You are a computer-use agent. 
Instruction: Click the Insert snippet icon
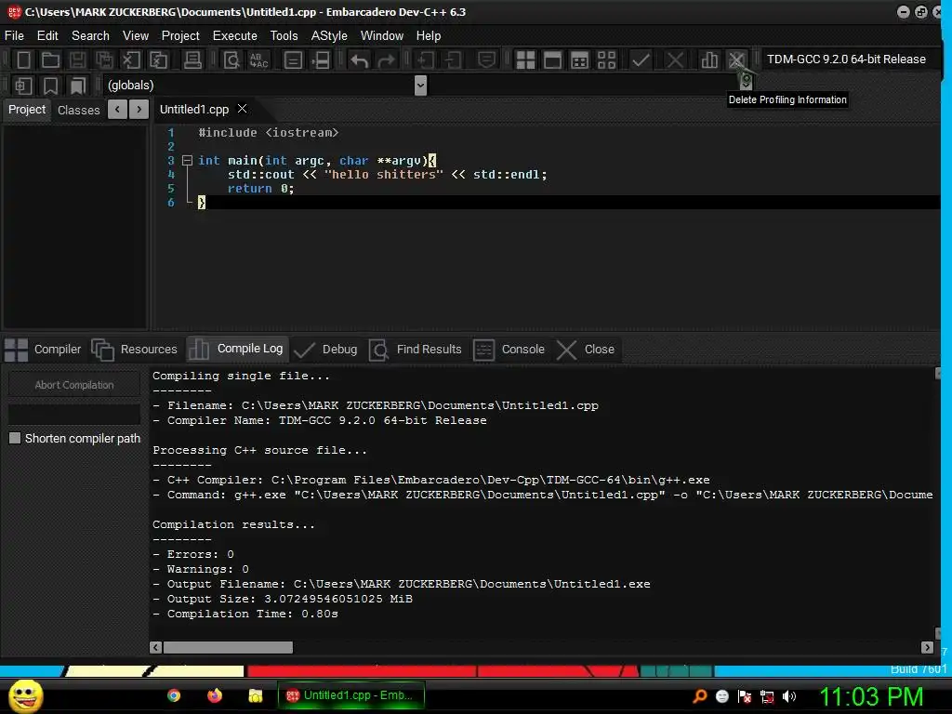tap(23, 86)
